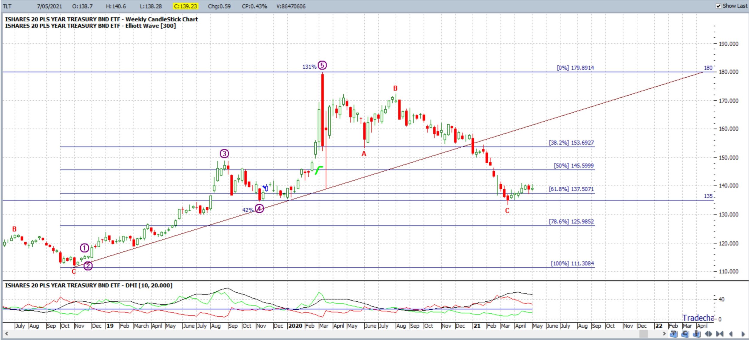Click the 42% retracement label
This screenshot has width=749, height=340.
248,210
